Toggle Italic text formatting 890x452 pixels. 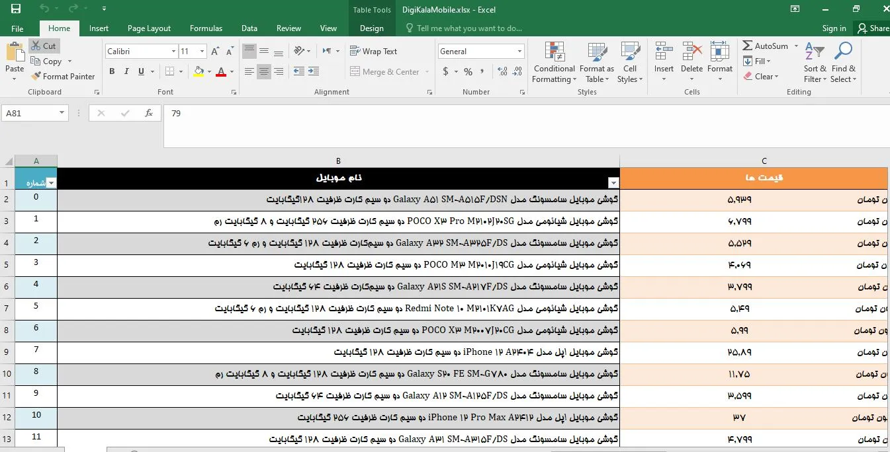(126, 71)
